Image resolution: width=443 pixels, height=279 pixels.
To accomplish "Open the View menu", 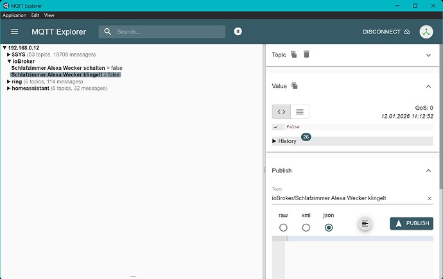I will coord(49,15).
